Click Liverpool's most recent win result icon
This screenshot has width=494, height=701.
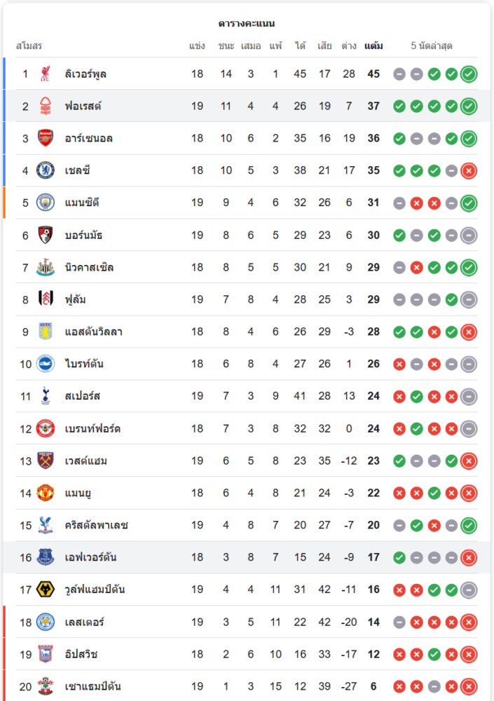pyautogui.click(x=469, y=74)
